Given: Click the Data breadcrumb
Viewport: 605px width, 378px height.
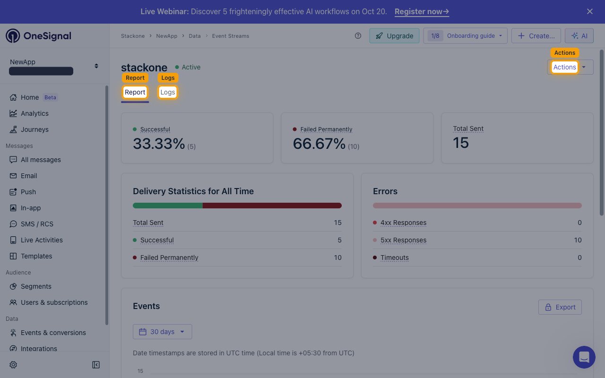Looking at the screenshot, I should [195, 36].
